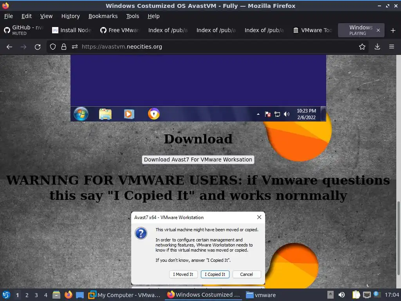Click the Show Desktop strip in embedded taskbar
The width and height of the screenshot is (401, 301).
[323, 114]
